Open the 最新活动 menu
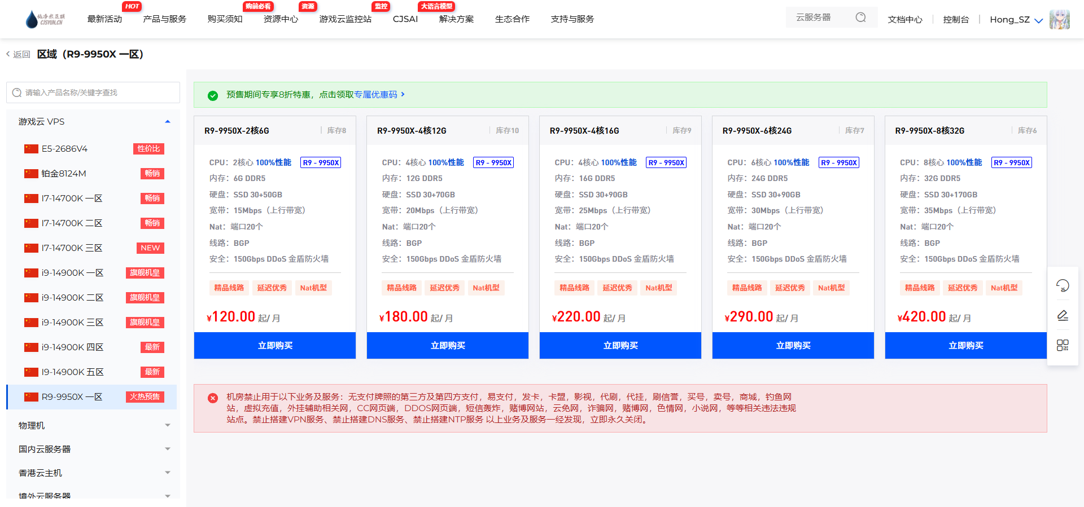 click(x=104, y=19)
